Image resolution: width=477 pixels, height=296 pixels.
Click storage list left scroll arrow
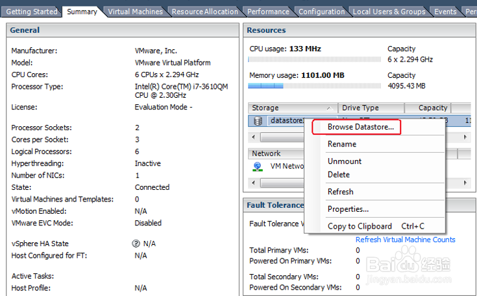click(253, 137)
